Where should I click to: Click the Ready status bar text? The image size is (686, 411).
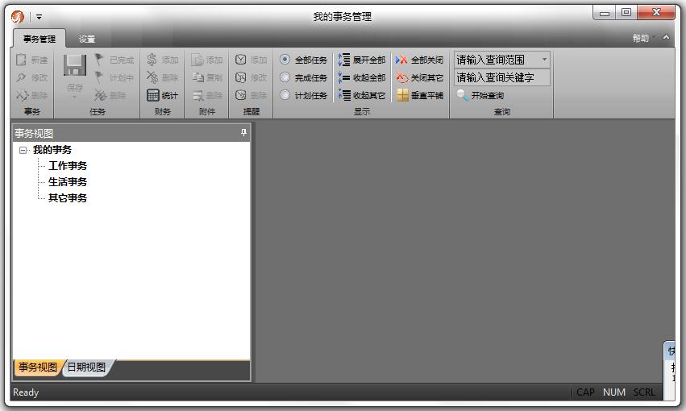click(26, 392)
